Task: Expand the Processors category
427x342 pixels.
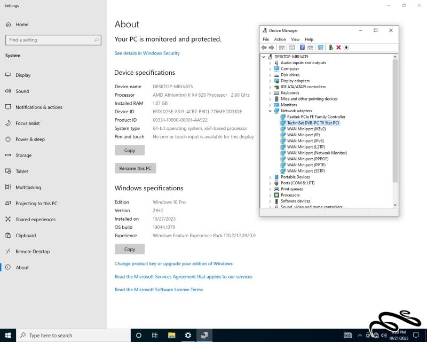Action: 270,195
